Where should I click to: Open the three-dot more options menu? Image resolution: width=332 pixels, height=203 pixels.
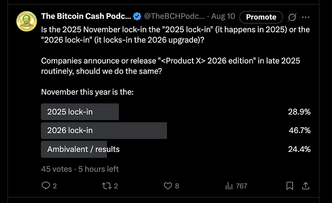(306, 17)
